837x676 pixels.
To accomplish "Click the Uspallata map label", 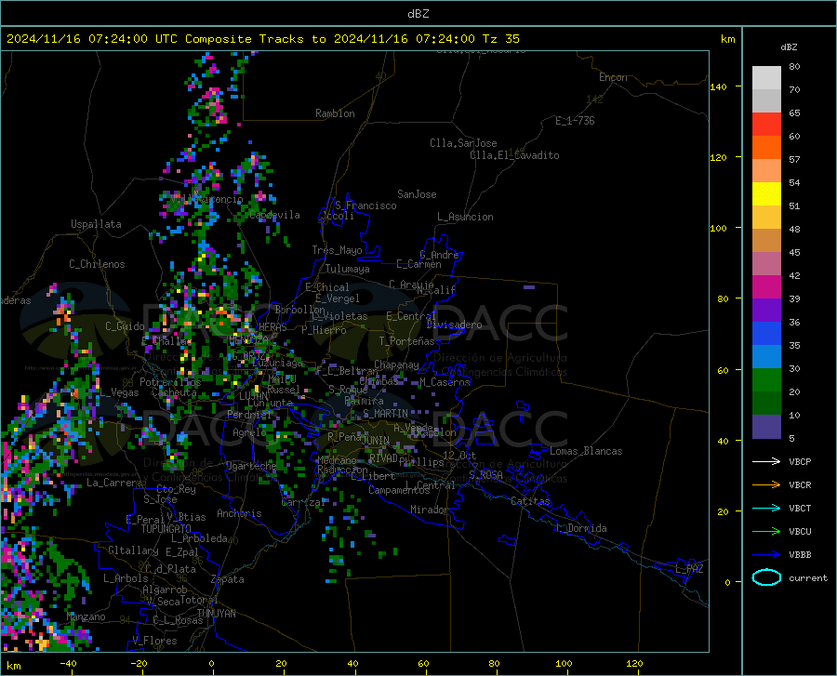I will click(96, 225).
